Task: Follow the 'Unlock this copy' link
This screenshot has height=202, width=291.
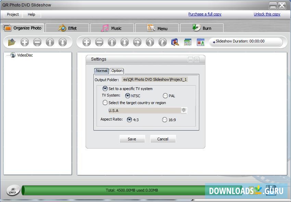Action: 267,14
